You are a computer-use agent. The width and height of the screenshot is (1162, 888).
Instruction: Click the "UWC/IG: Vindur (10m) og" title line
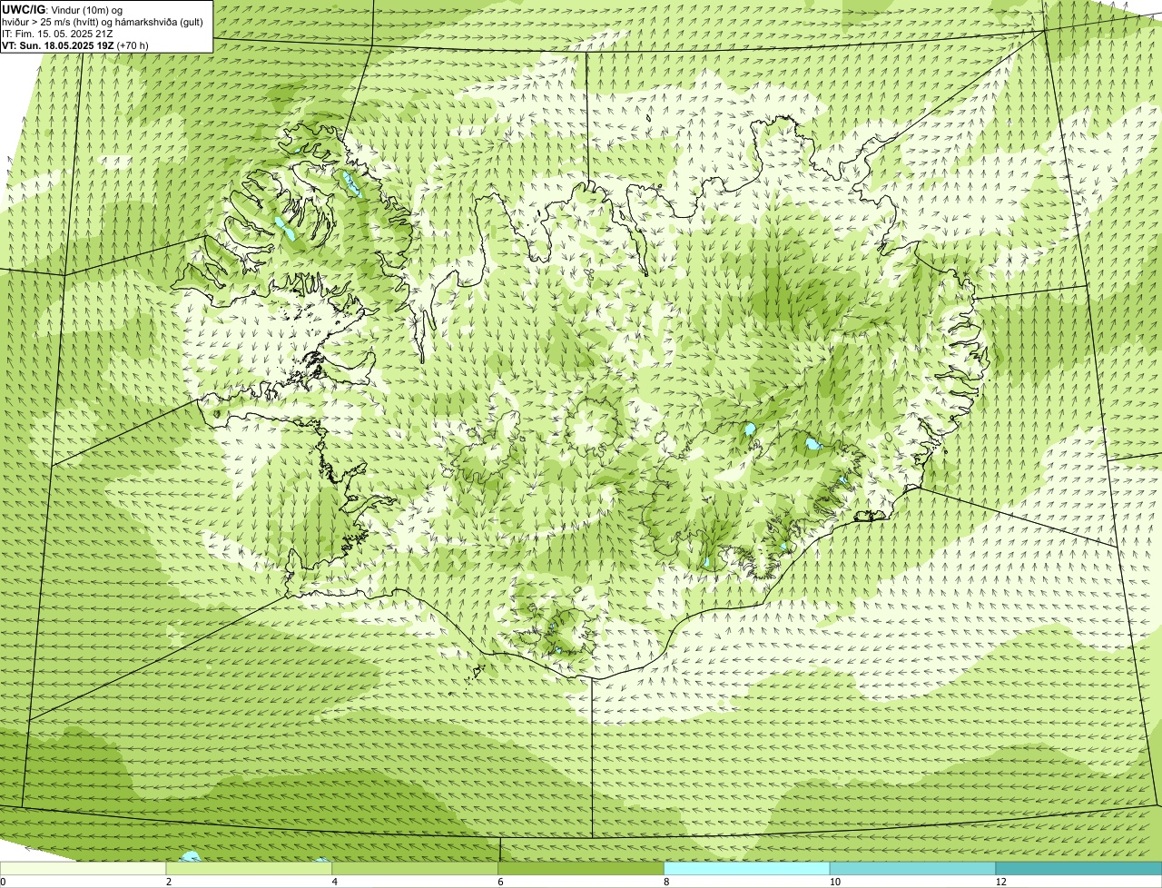coord(62,10)
